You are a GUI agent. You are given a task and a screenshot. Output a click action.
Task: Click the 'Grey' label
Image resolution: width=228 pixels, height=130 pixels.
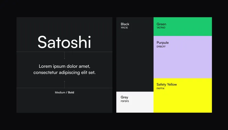tap(124, 97)
